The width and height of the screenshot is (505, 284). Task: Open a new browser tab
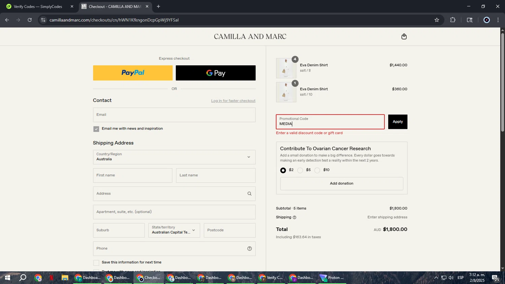coord(158,6)
